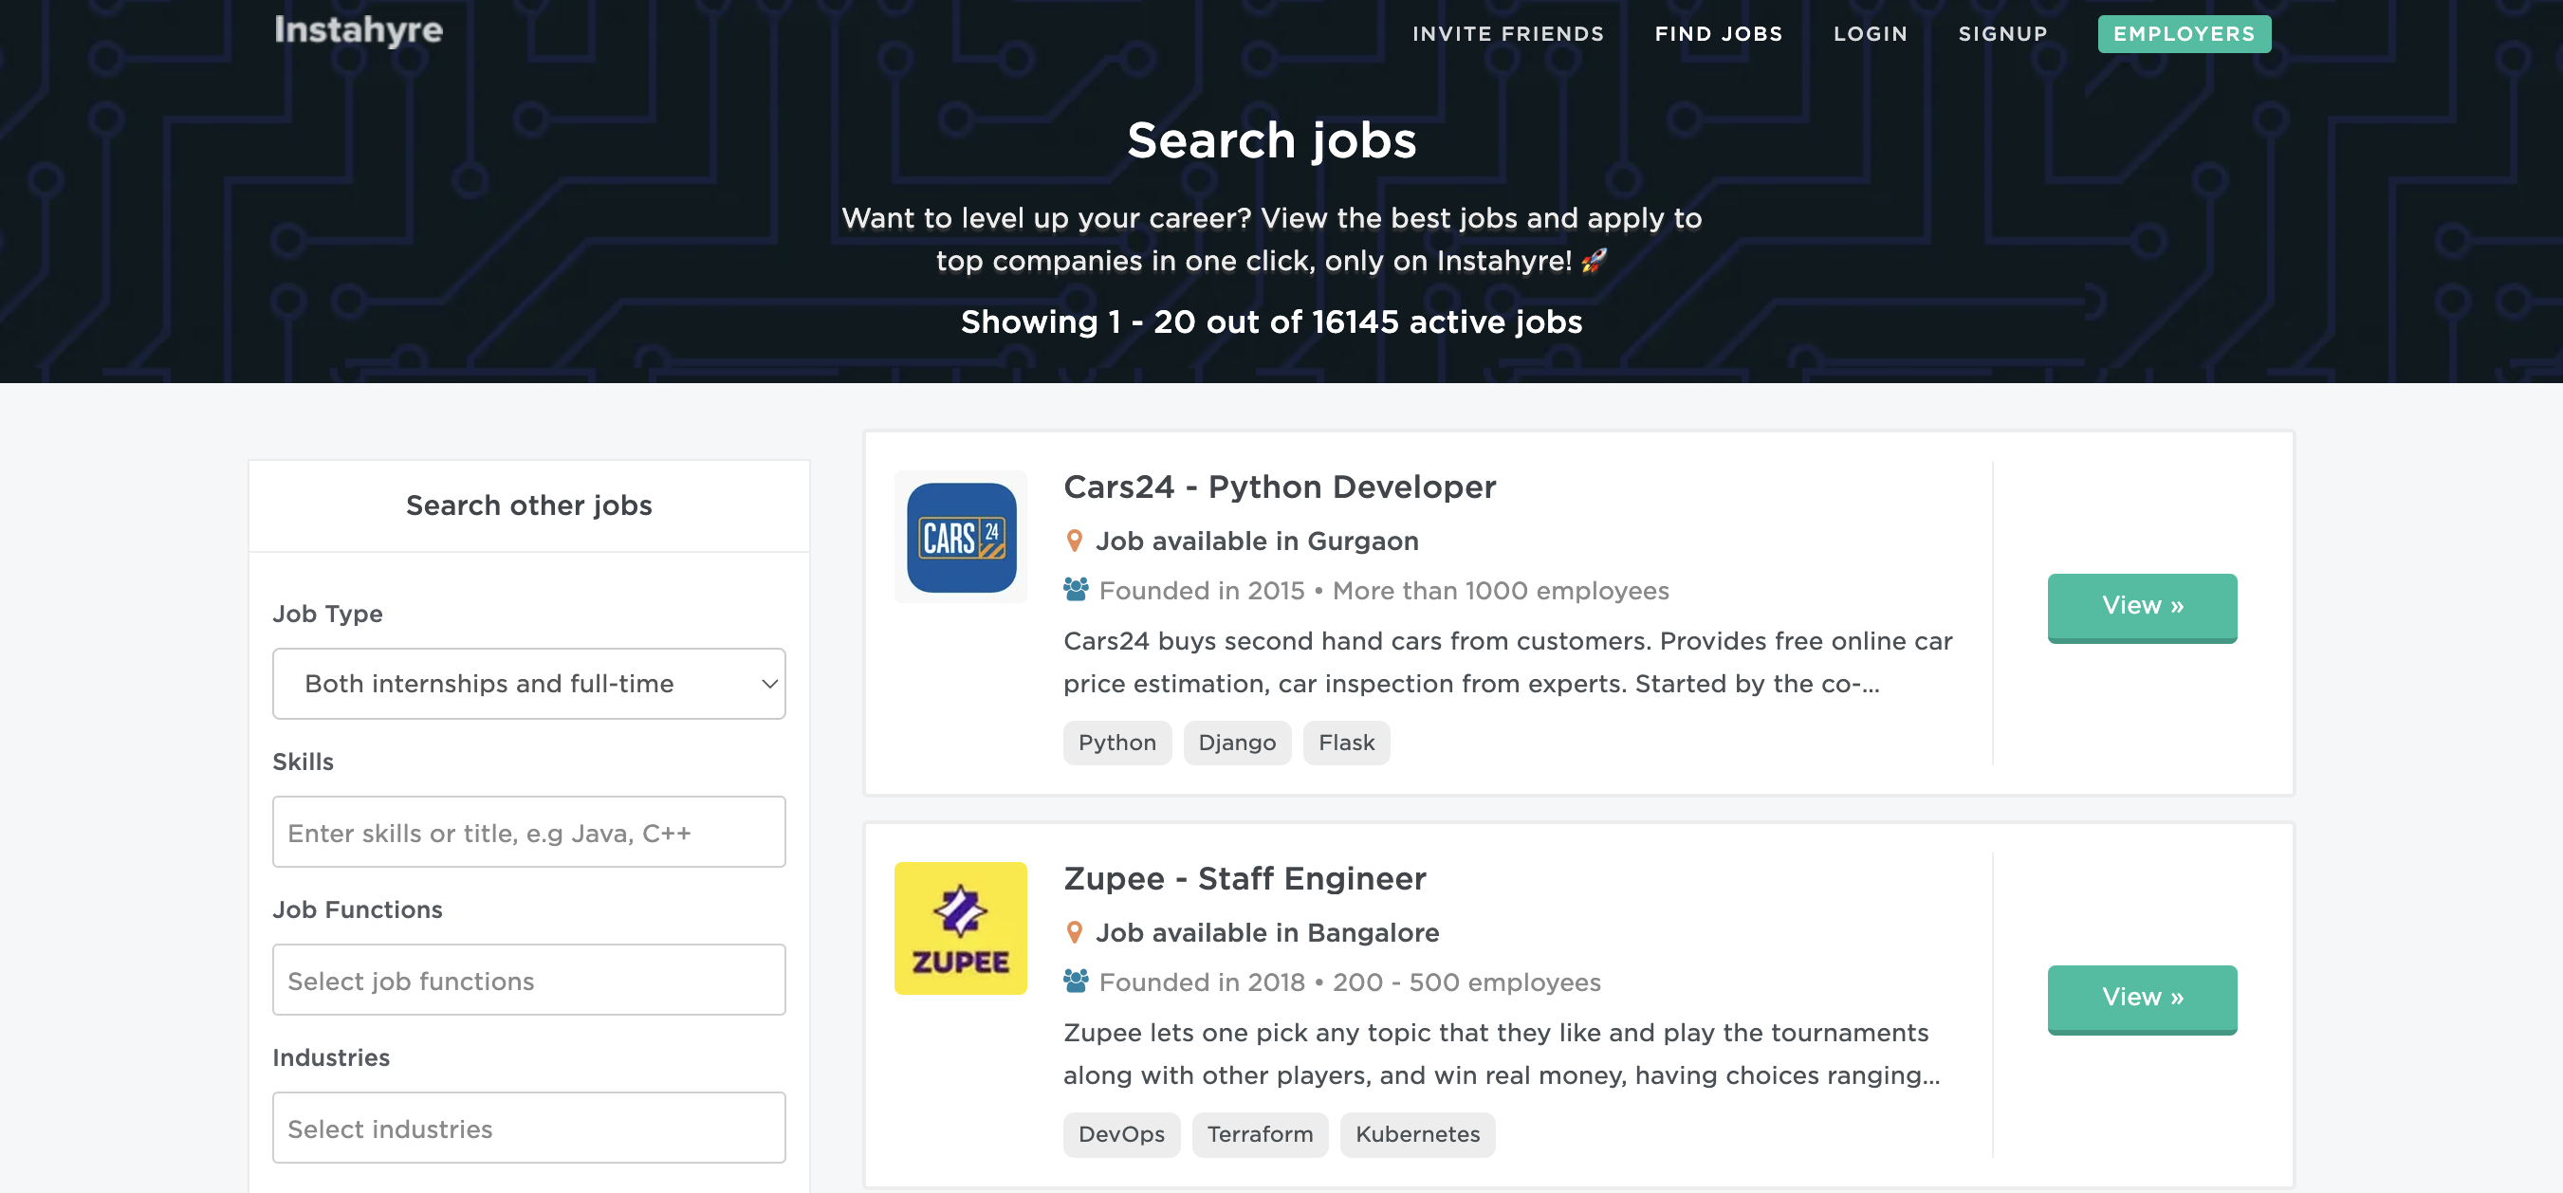This screenshot has width=2563, height=1193.
Task: Click the employees icon on the Zupee card
Action: tap(1076, 982)
